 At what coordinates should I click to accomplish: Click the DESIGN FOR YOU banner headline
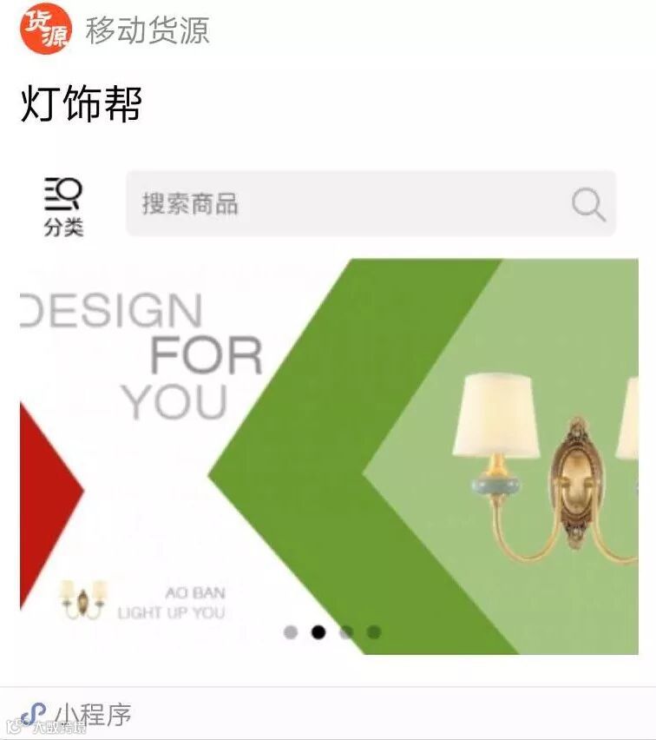point(141,356)
